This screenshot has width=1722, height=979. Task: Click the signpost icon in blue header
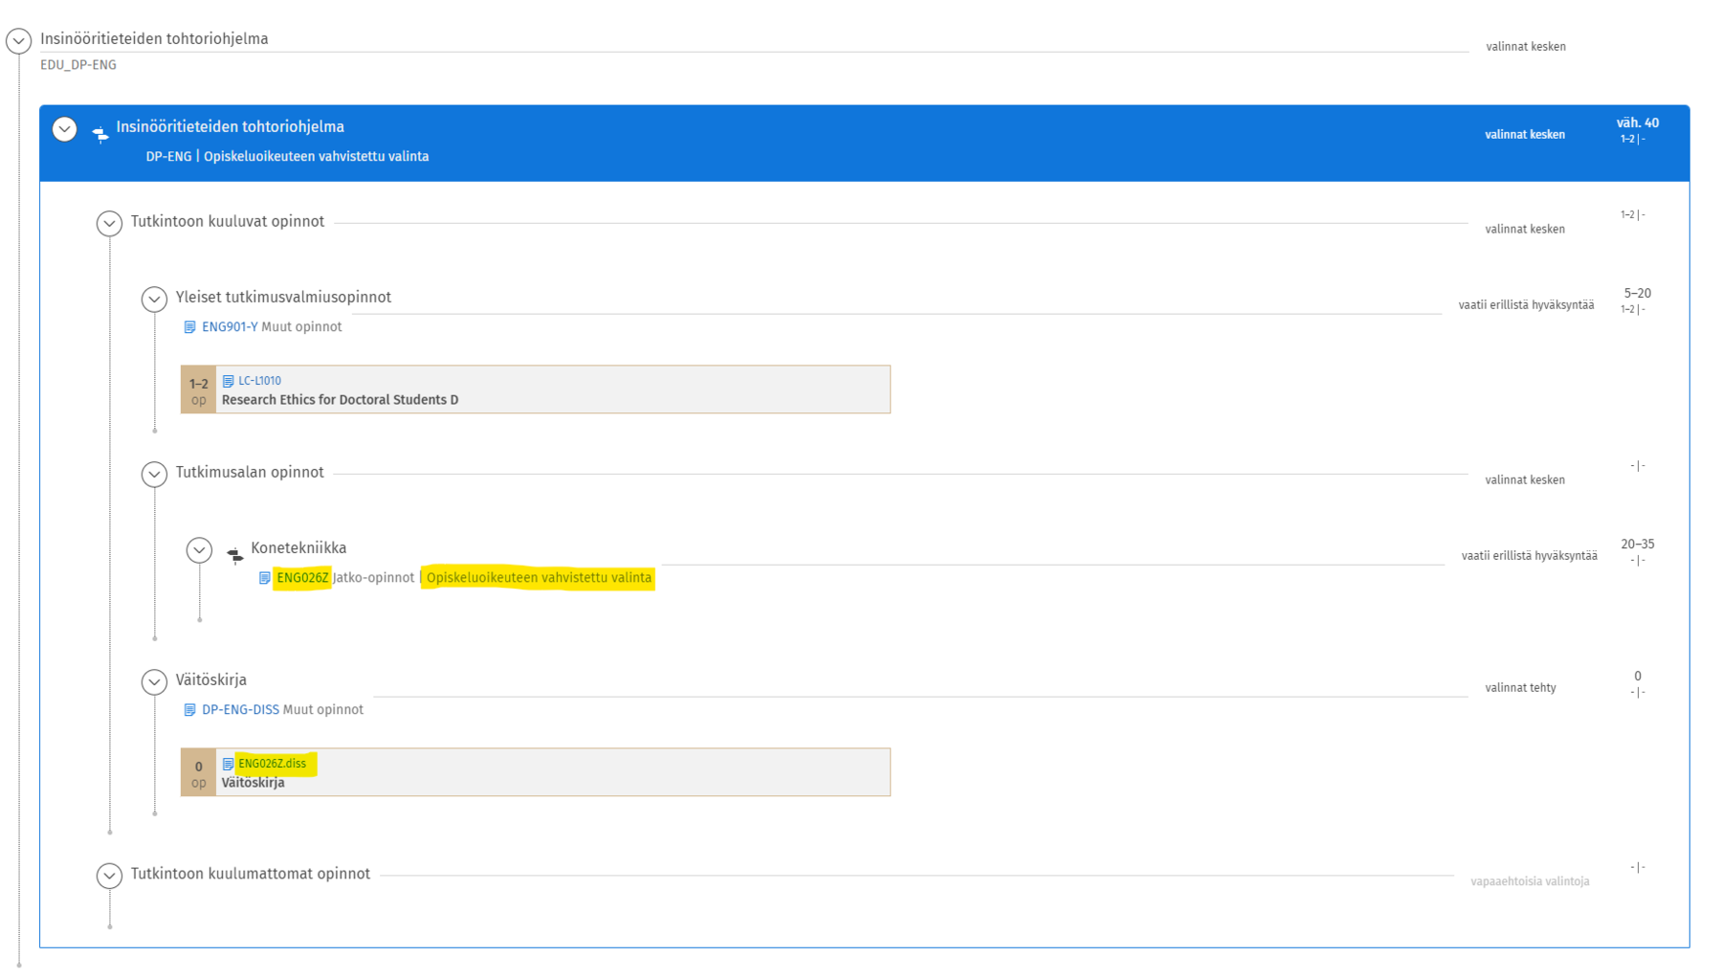[100, 134]
